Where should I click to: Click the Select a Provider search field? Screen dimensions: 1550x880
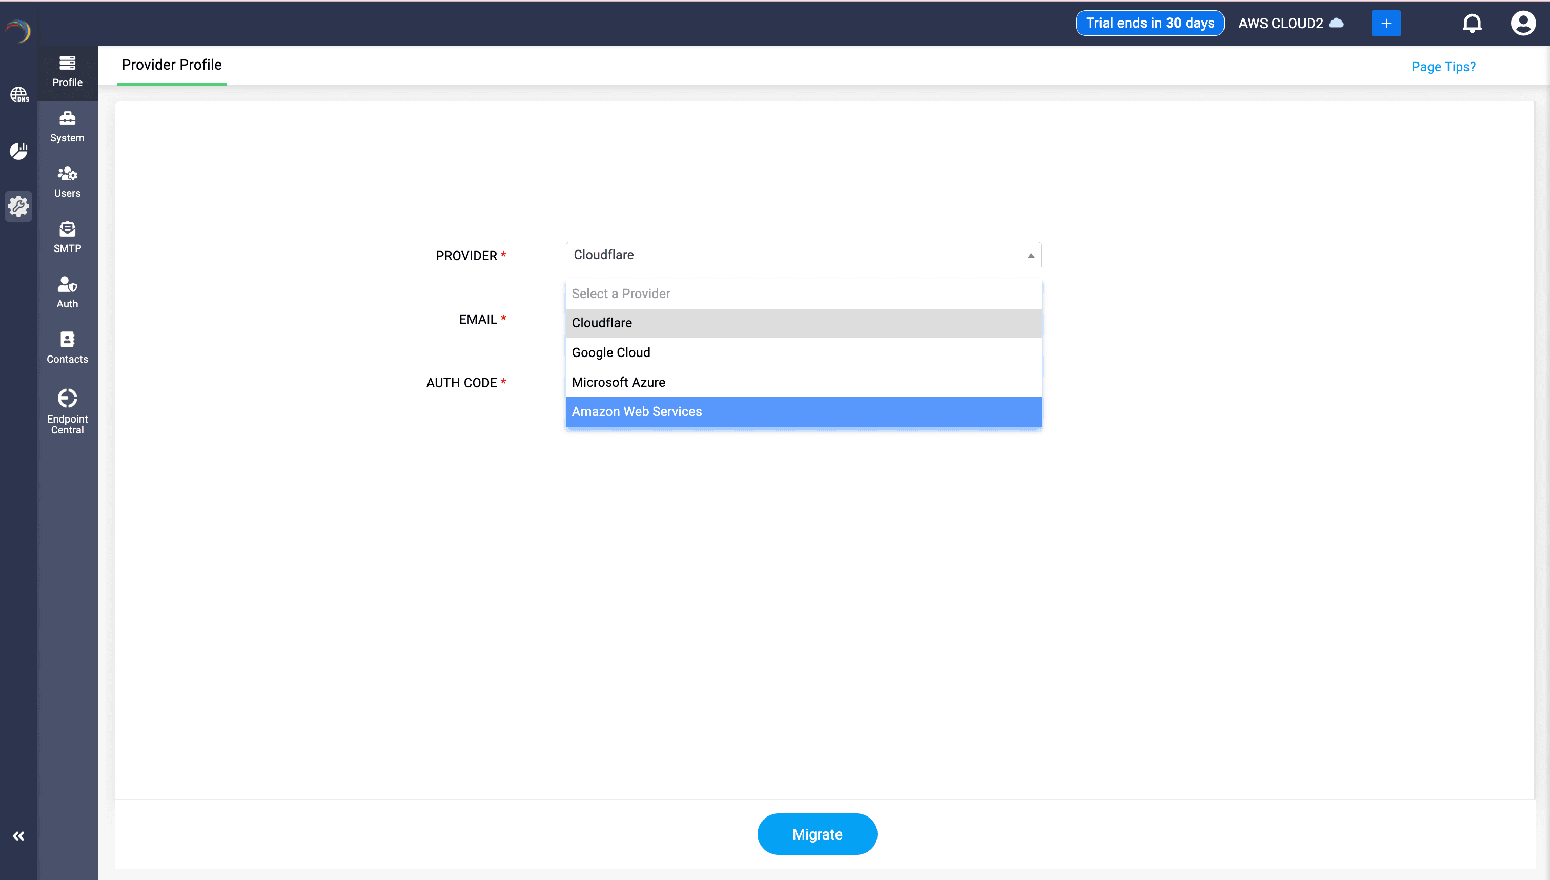(x=803, y=294)
